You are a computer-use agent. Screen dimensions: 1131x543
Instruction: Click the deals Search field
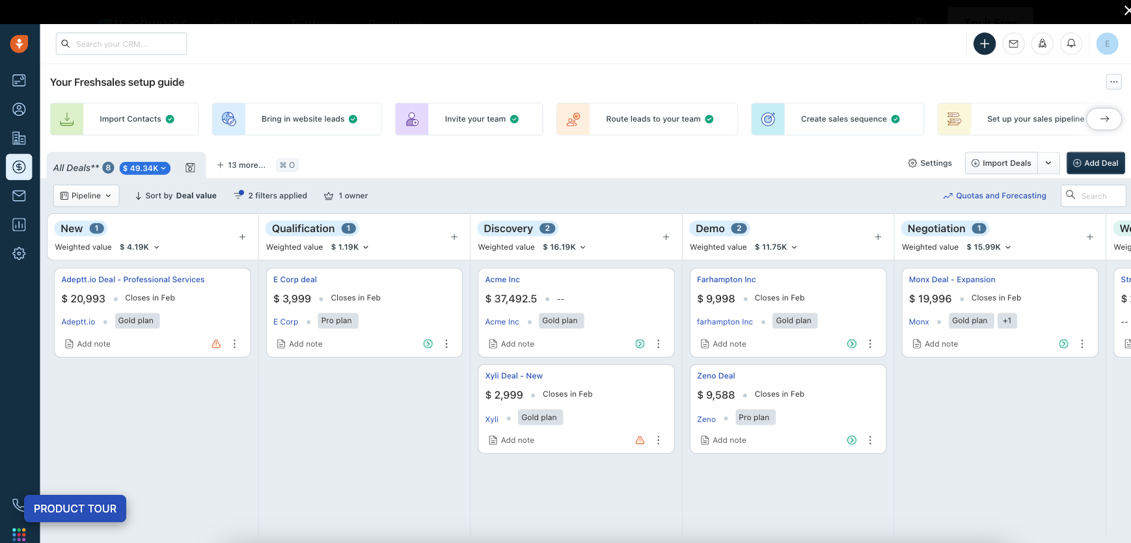tap(1093, 196)
